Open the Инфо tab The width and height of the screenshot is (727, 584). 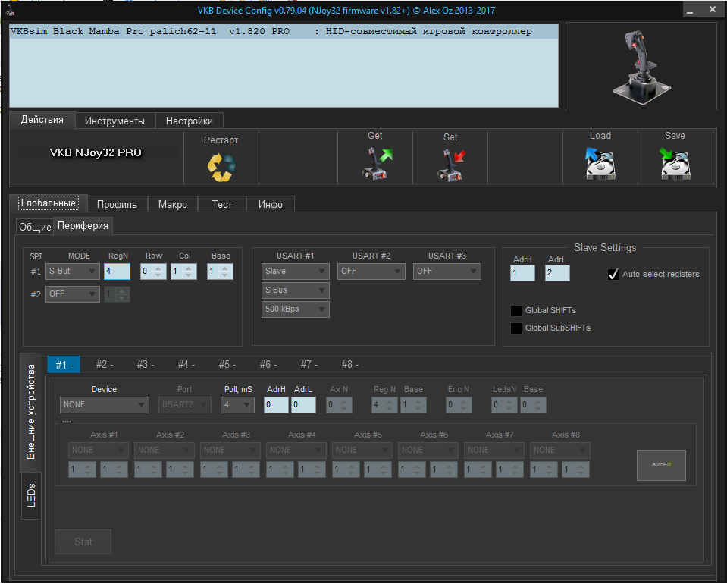(271, 205)
